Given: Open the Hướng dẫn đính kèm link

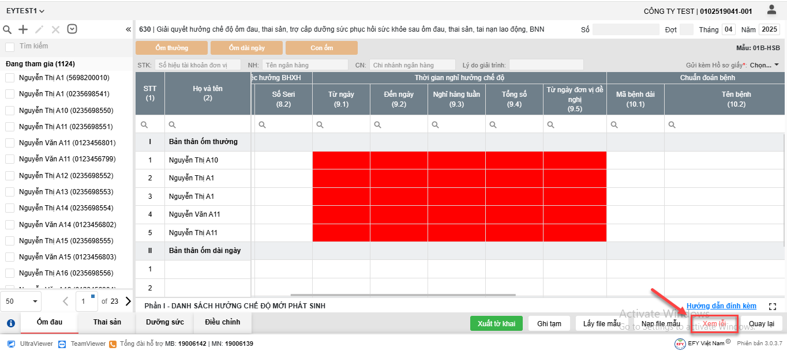Looking at the screenshot, I should (x=721, y=306).
